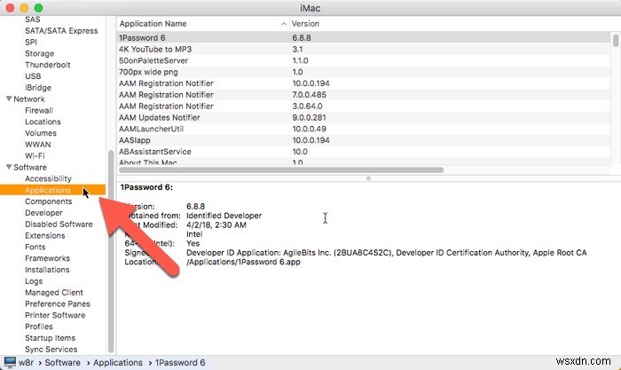This screenshot has width=621, height=370.
Task: Open Fonts under Software
Action: 35,247
